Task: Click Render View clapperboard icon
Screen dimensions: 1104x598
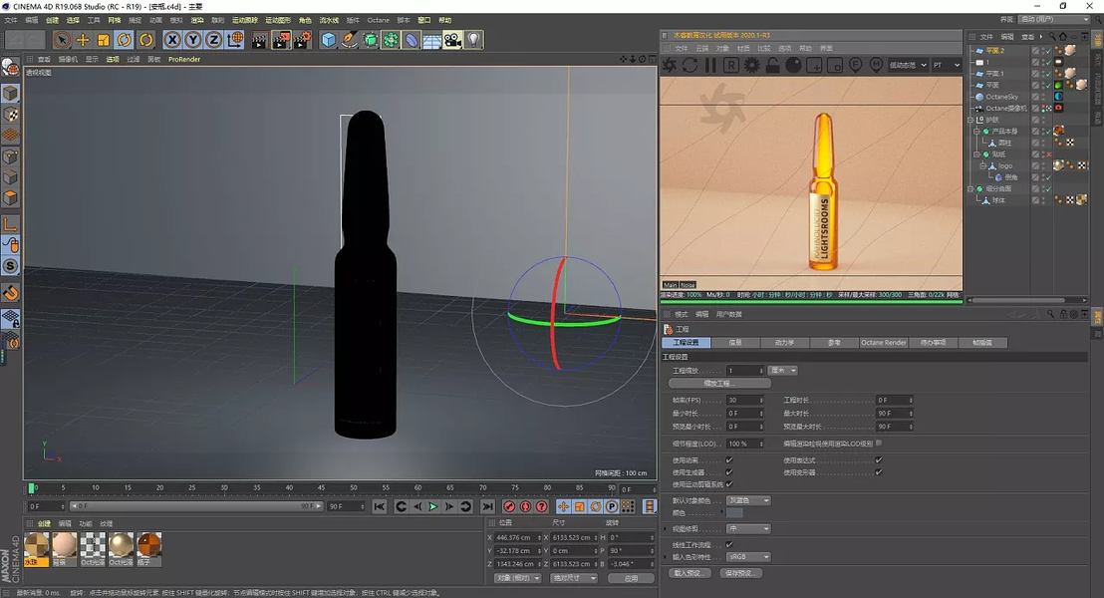Action: click(259, 40)
